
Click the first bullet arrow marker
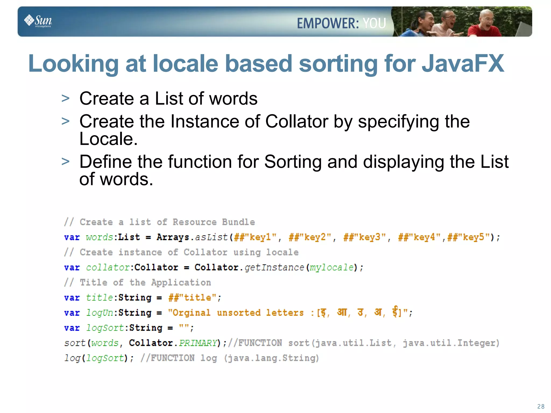click(x=65, y=99)
